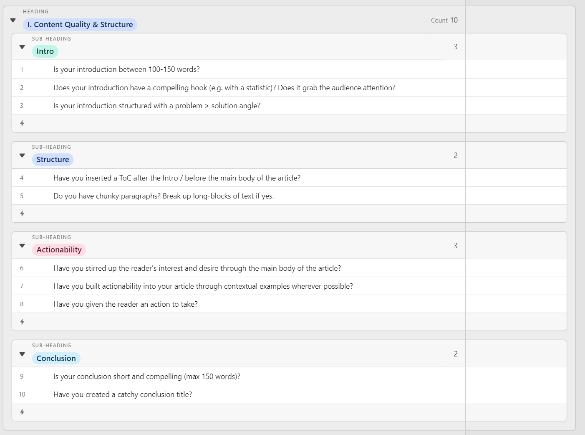This screenshot has width=585, height=435.
Task: Click the Structure tag label
Action: 53,160
